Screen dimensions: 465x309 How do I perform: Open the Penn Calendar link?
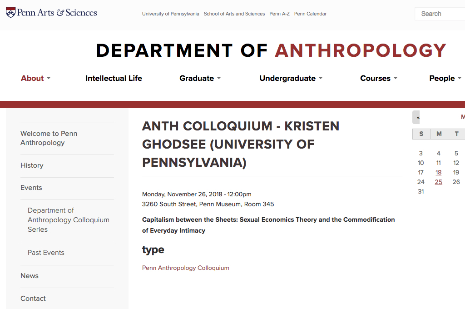pyautogui.click(x=310, y=14)
